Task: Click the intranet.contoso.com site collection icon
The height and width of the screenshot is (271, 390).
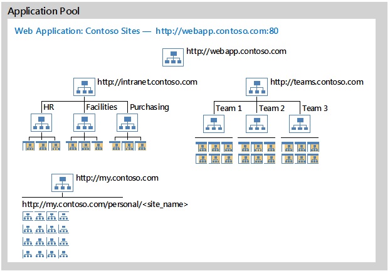Action: pyautogui.click(x=84, y=87)
